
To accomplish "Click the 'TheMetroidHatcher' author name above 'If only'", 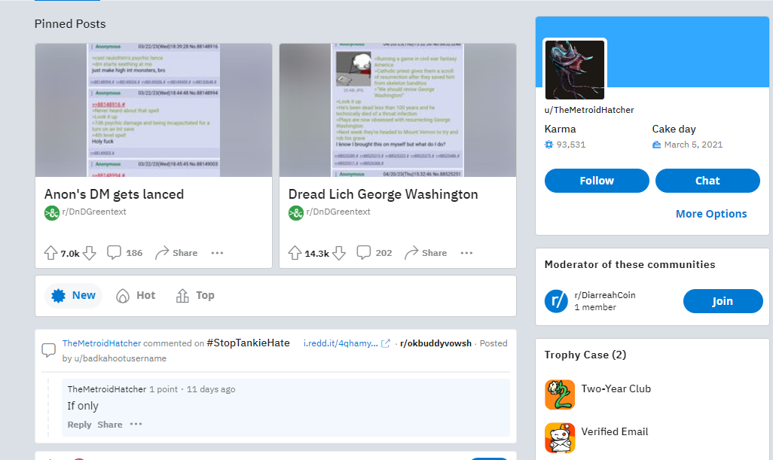I will 107,389.
